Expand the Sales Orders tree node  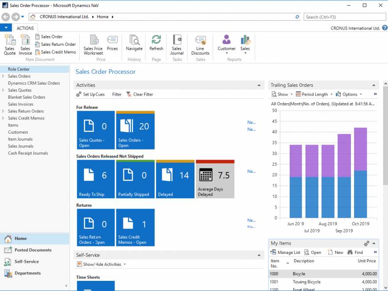tap(3, 76)
